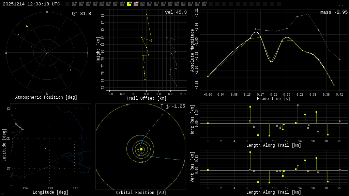Select station box 06 in the top strip

pos(108,4)
